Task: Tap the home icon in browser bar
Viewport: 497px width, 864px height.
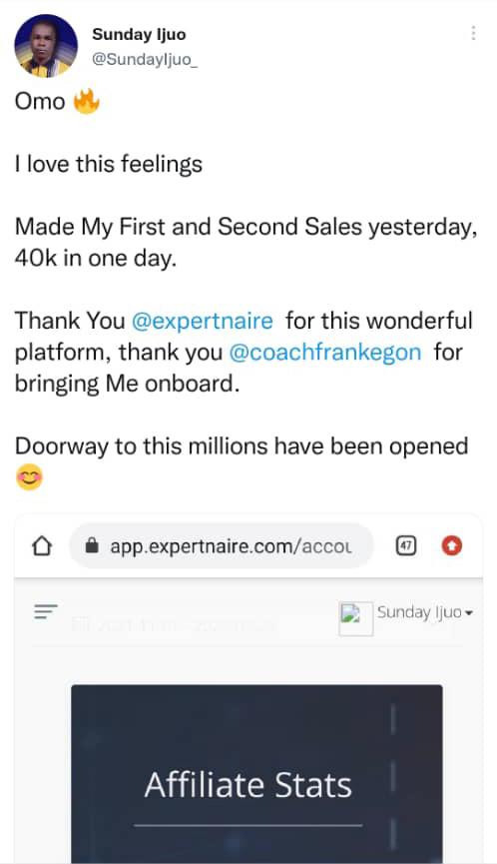Action: (x=42, y=546)
